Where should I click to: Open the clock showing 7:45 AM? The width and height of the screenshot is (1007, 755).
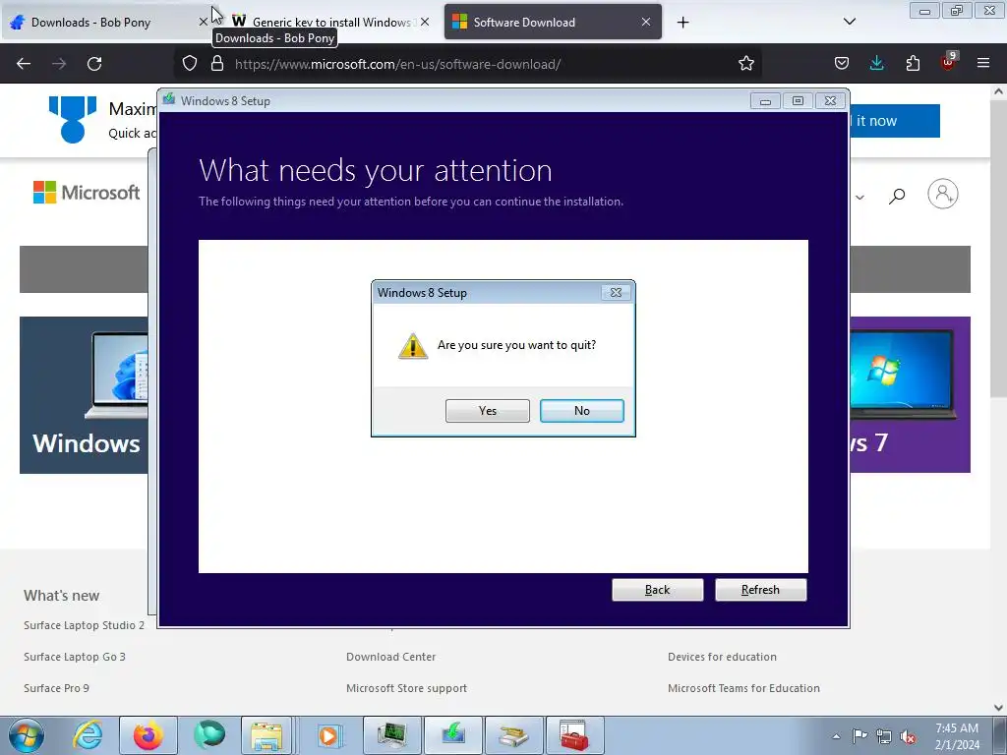tap(957, 736)
